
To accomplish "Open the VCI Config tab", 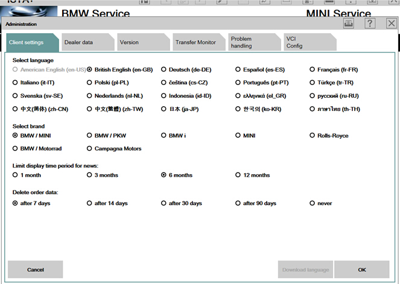I will coord(310,42).
